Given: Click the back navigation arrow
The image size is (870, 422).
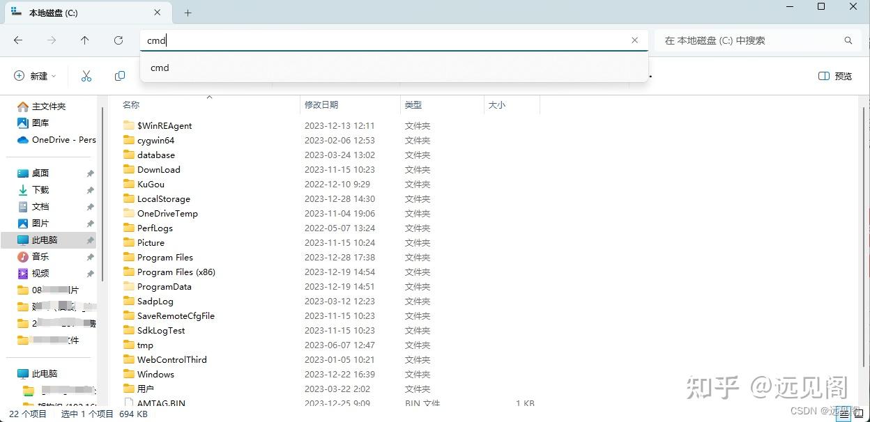Looking at the screenshot, I should click(x=18, y=40).
